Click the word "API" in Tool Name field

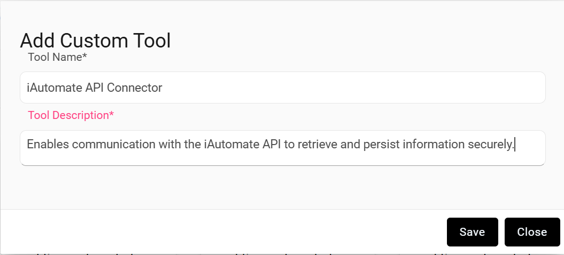(x=94, y=87)
